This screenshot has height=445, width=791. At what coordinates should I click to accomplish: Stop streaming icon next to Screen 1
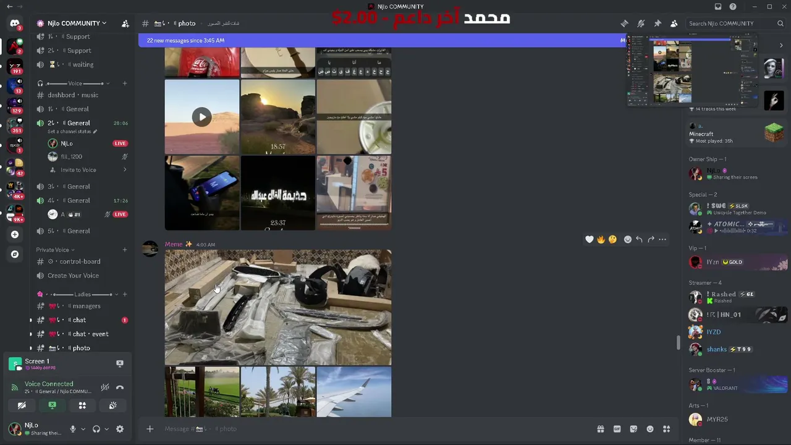[x=120, y=363]
